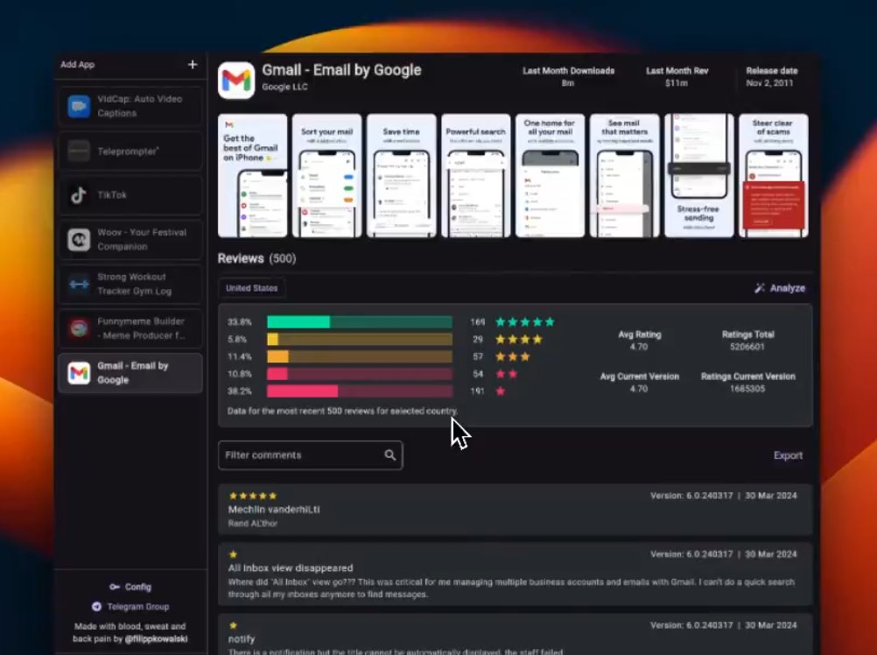Screen dimensions: 877x655
Task: Click the 11.4% three-star progress bar
Action: pos(360,356)
